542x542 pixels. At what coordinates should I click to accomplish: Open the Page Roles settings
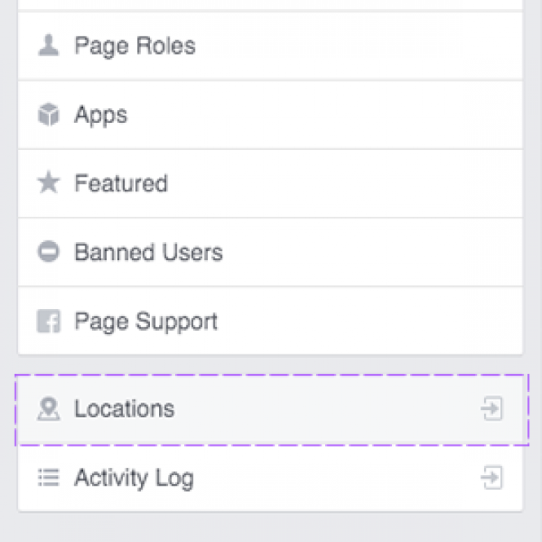(x=135, y=46)
